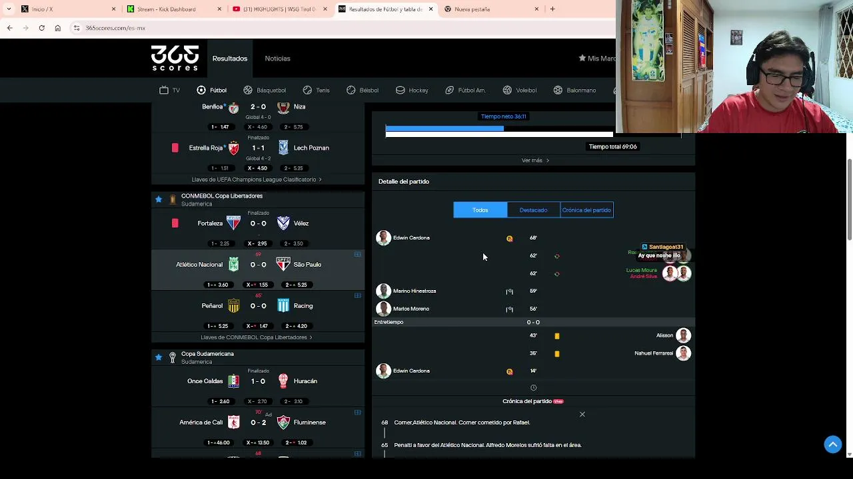Click the América de Cali team crest

[233, 422]
